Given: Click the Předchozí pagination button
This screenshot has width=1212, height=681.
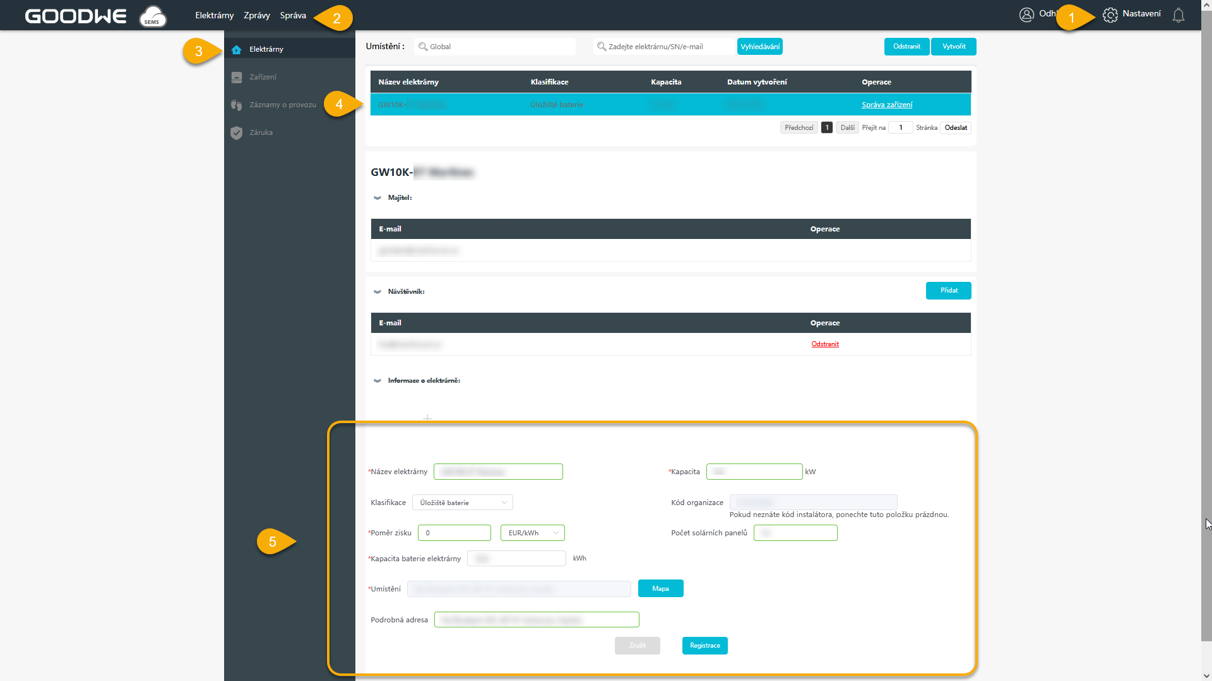Looking at the screenshot, I should pyautogui.click(x=799, y=127).
